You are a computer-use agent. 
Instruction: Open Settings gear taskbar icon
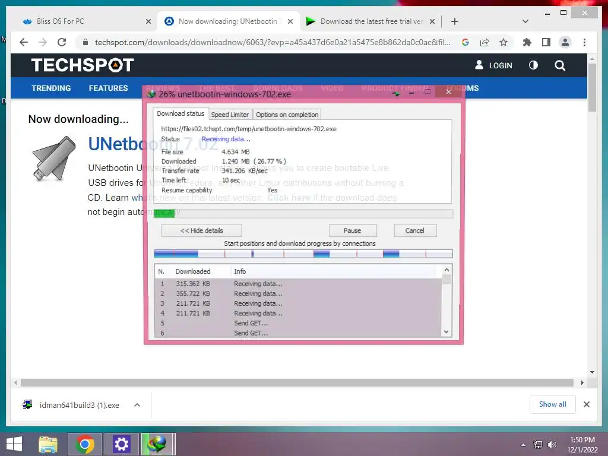pos(121,444)
